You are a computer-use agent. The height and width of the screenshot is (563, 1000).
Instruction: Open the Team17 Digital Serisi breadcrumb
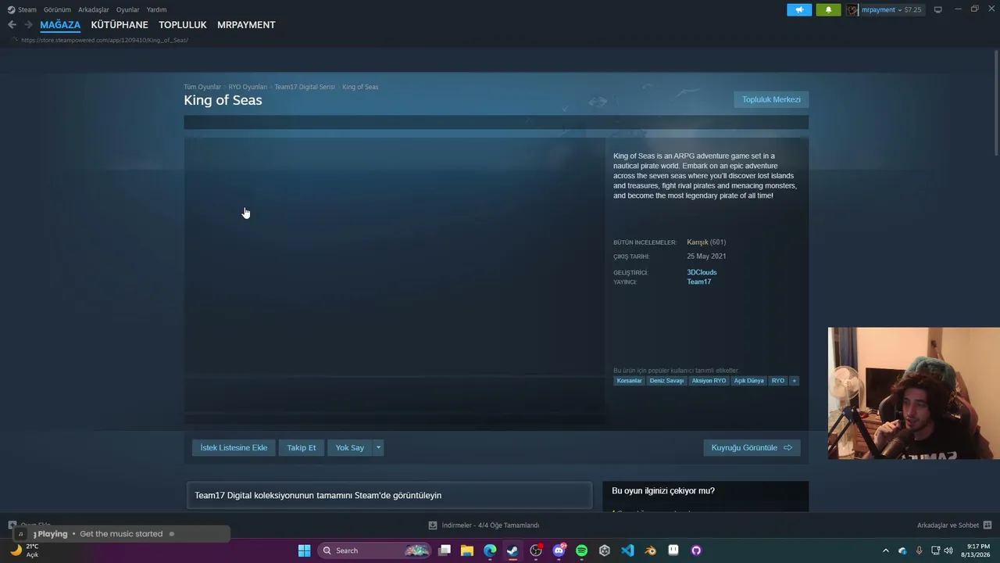point(305,87)
